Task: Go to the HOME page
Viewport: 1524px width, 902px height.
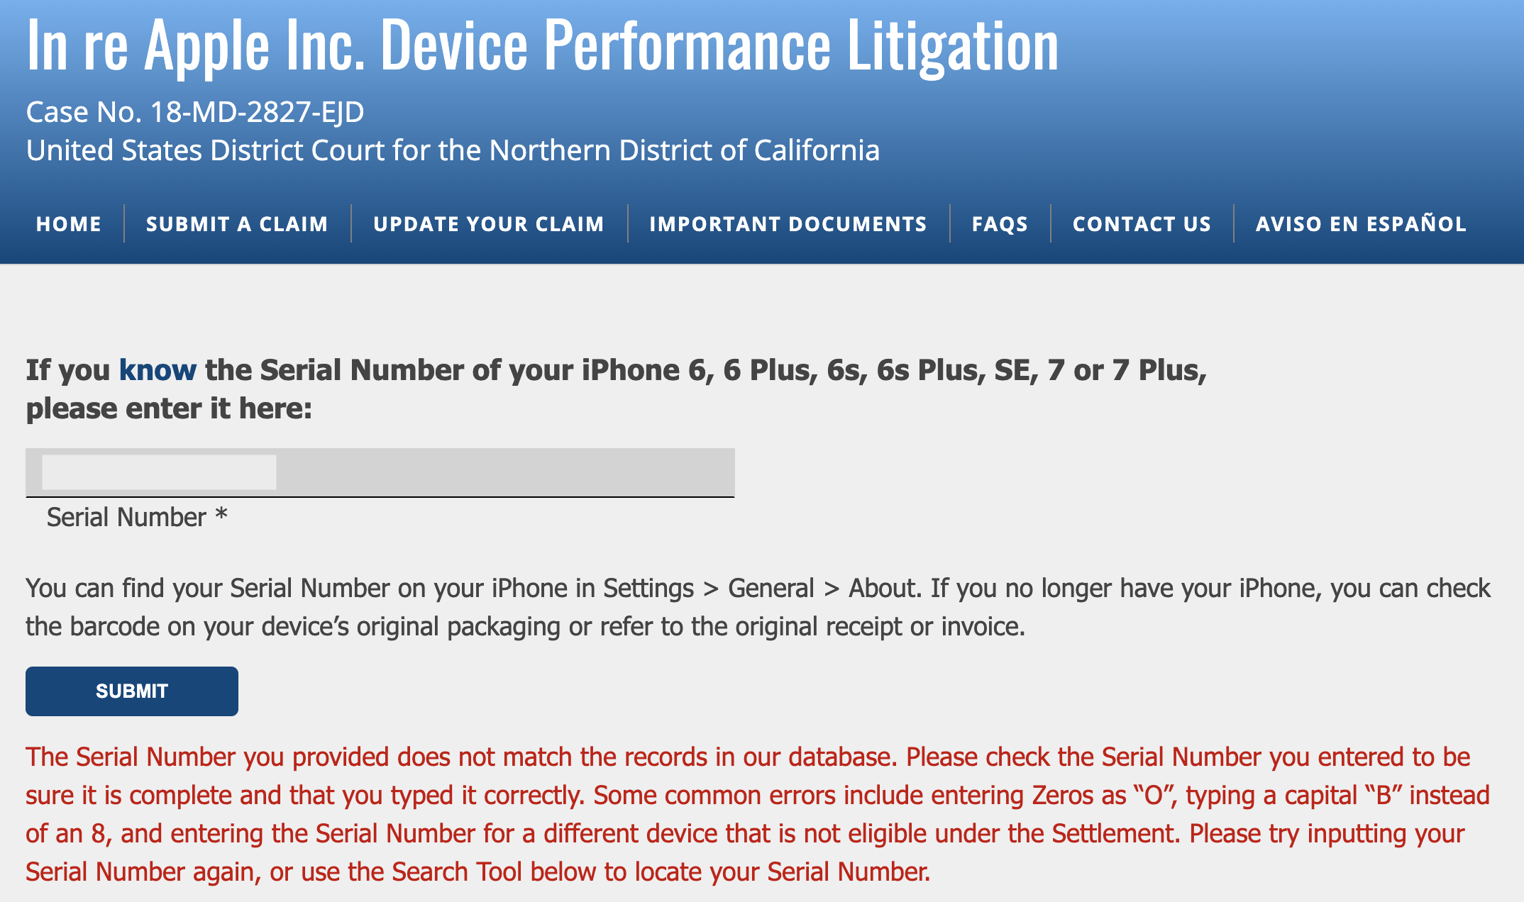Action: coord(69,224)
